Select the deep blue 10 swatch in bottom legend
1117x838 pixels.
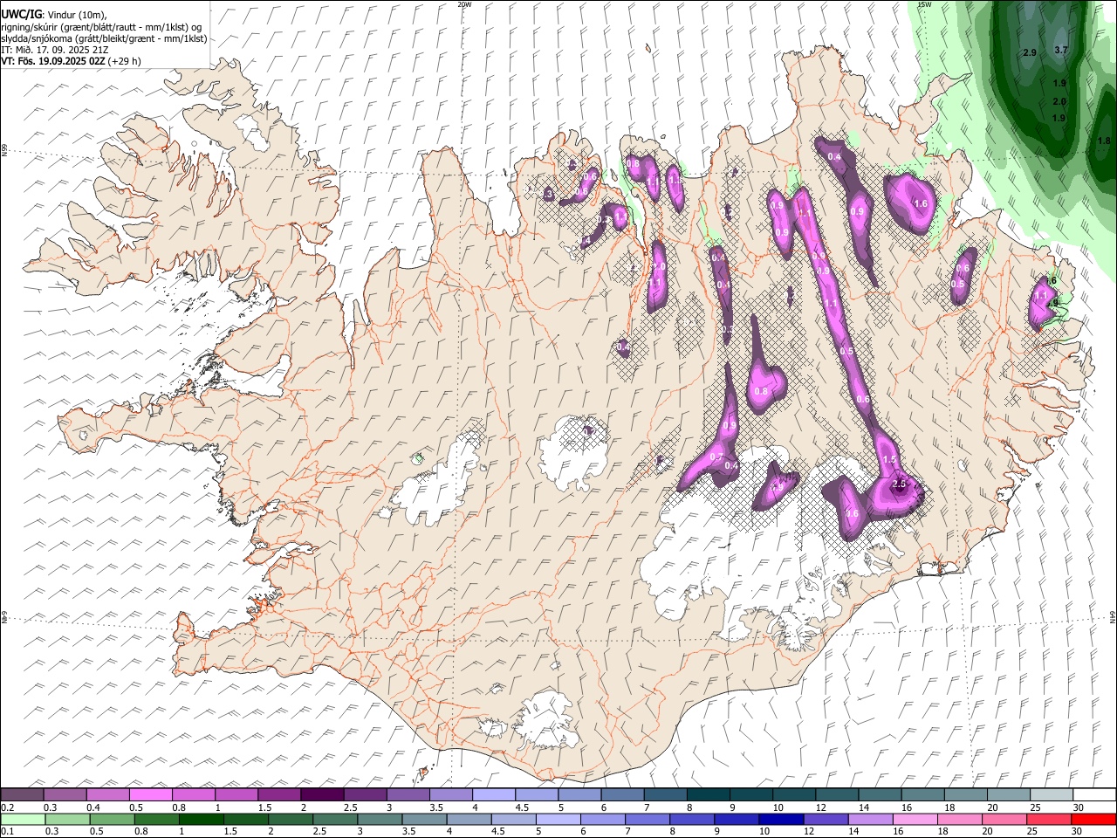[781, 820]
